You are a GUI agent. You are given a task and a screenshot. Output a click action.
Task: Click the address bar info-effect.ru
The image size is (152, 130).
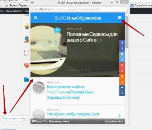point(79,9)
